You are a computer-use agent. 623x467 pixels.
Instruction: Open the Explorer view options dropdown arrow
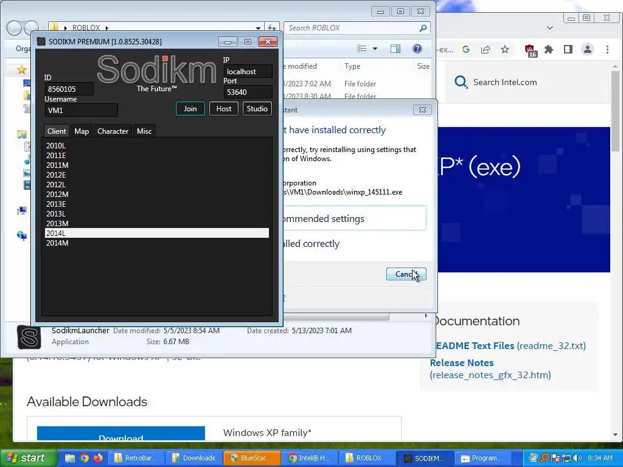375,49
